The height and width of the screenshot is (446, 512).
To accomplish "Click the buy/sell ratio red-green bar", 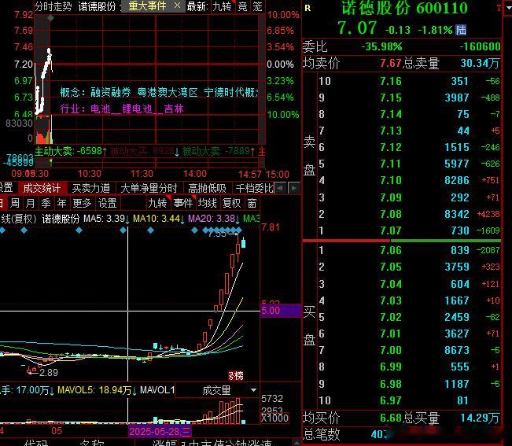I will click(x=402, y=241).
